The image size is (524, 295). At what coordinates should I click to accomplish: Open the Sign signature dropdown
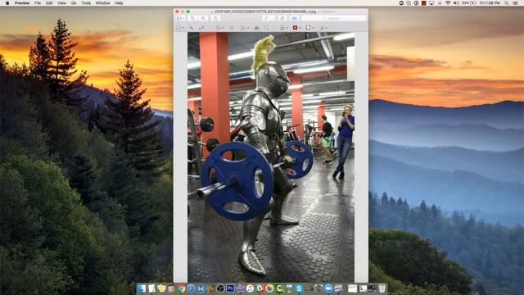(x=244, y=28)
